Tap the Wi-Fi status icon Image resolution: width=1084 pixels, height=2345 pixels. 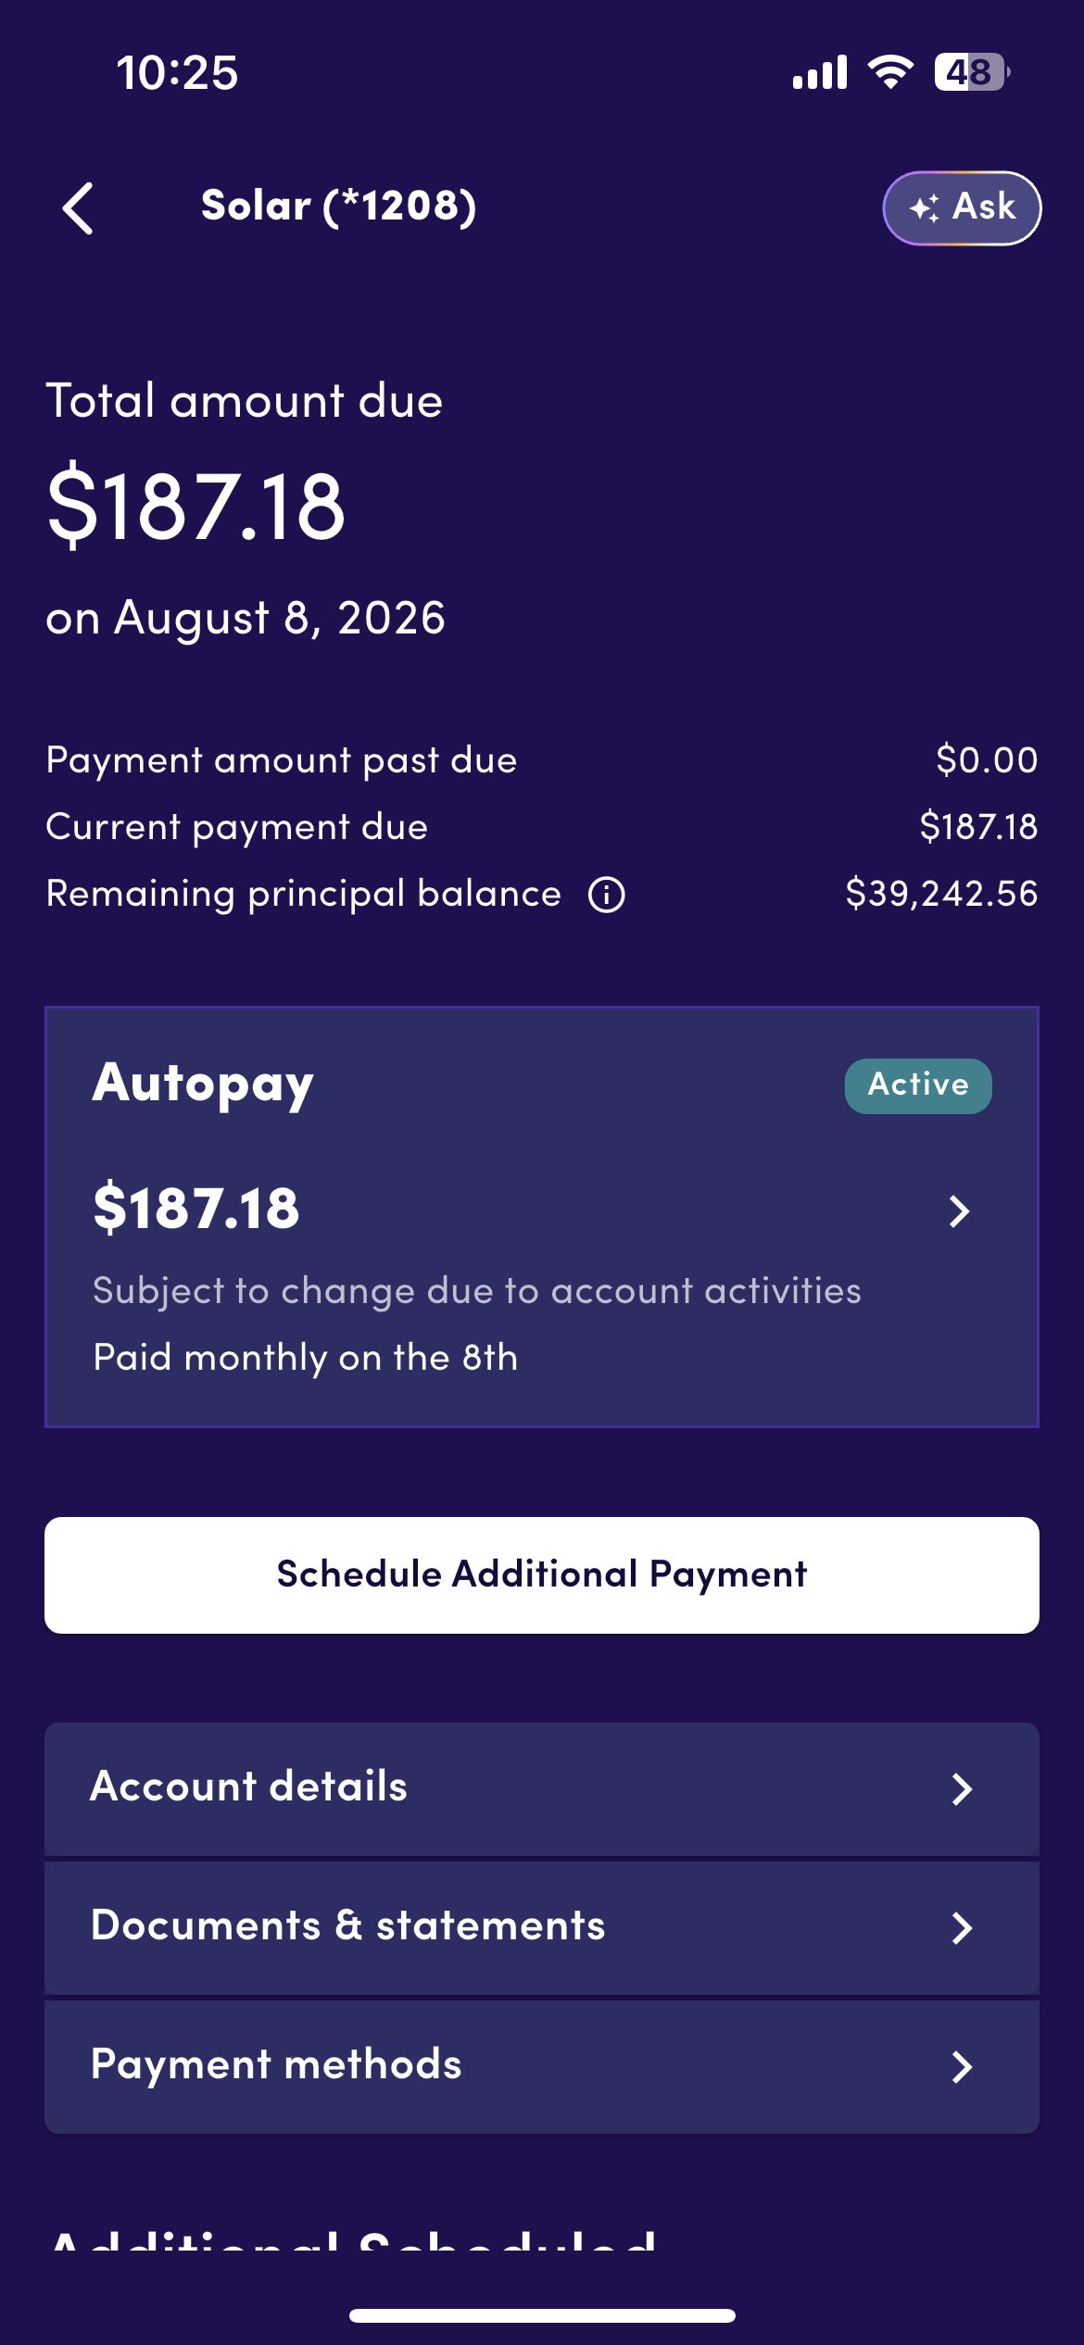pyautogui.click(x=890, y=72)
